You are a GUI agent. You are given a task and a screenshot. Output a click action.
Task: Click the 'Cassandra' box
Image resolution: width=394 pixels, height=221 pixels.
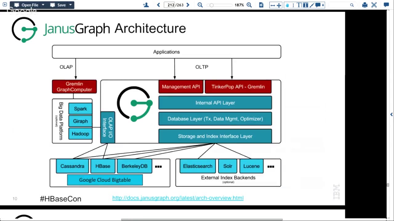pyautogui.click(x=72, y=166)
